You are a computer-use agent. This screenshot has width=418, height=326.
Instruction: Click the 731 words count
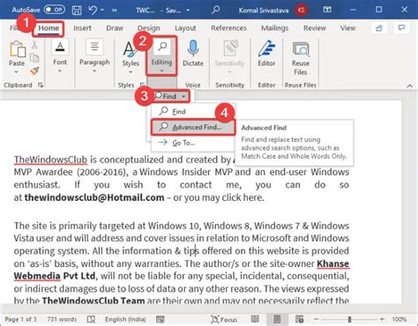pos(62,319)
